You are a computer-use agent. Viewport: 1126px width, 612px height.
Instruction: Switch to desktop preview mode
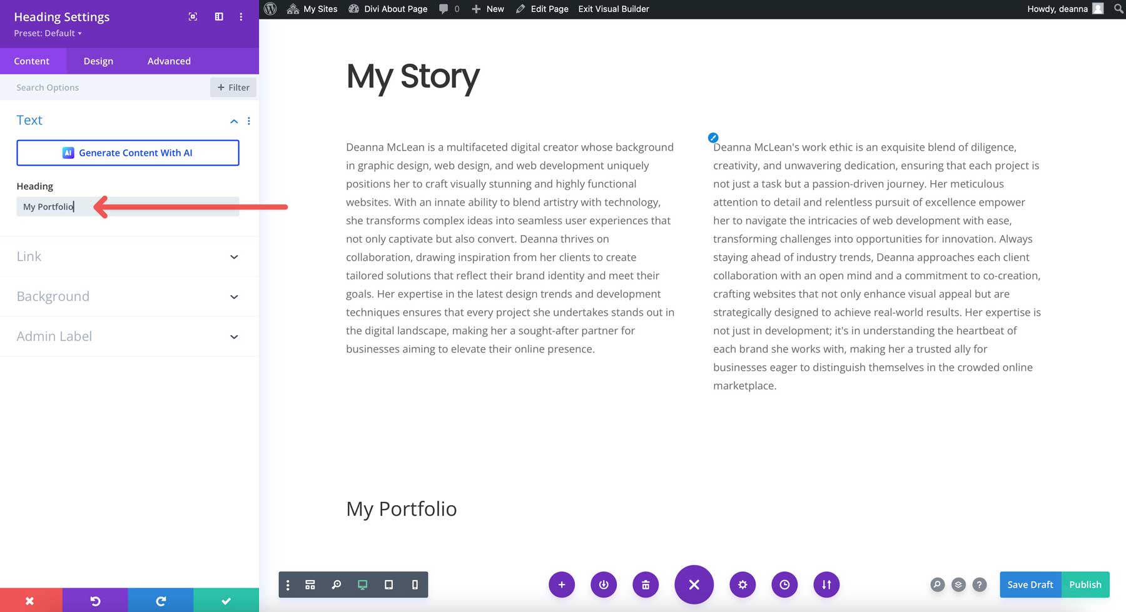tap(363, 584)
